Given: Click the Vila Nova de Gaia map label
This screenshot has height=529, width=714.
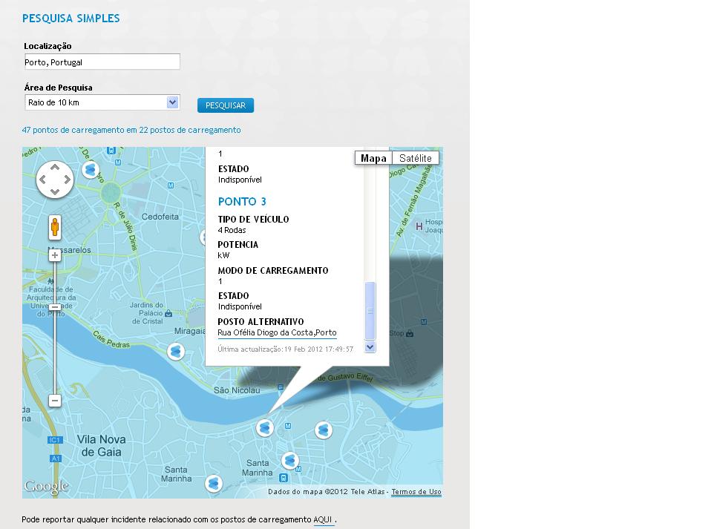Looking at the screenshot, I should (101, 446).
